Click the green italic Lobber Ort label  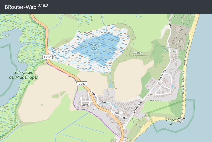pos(171,122)
